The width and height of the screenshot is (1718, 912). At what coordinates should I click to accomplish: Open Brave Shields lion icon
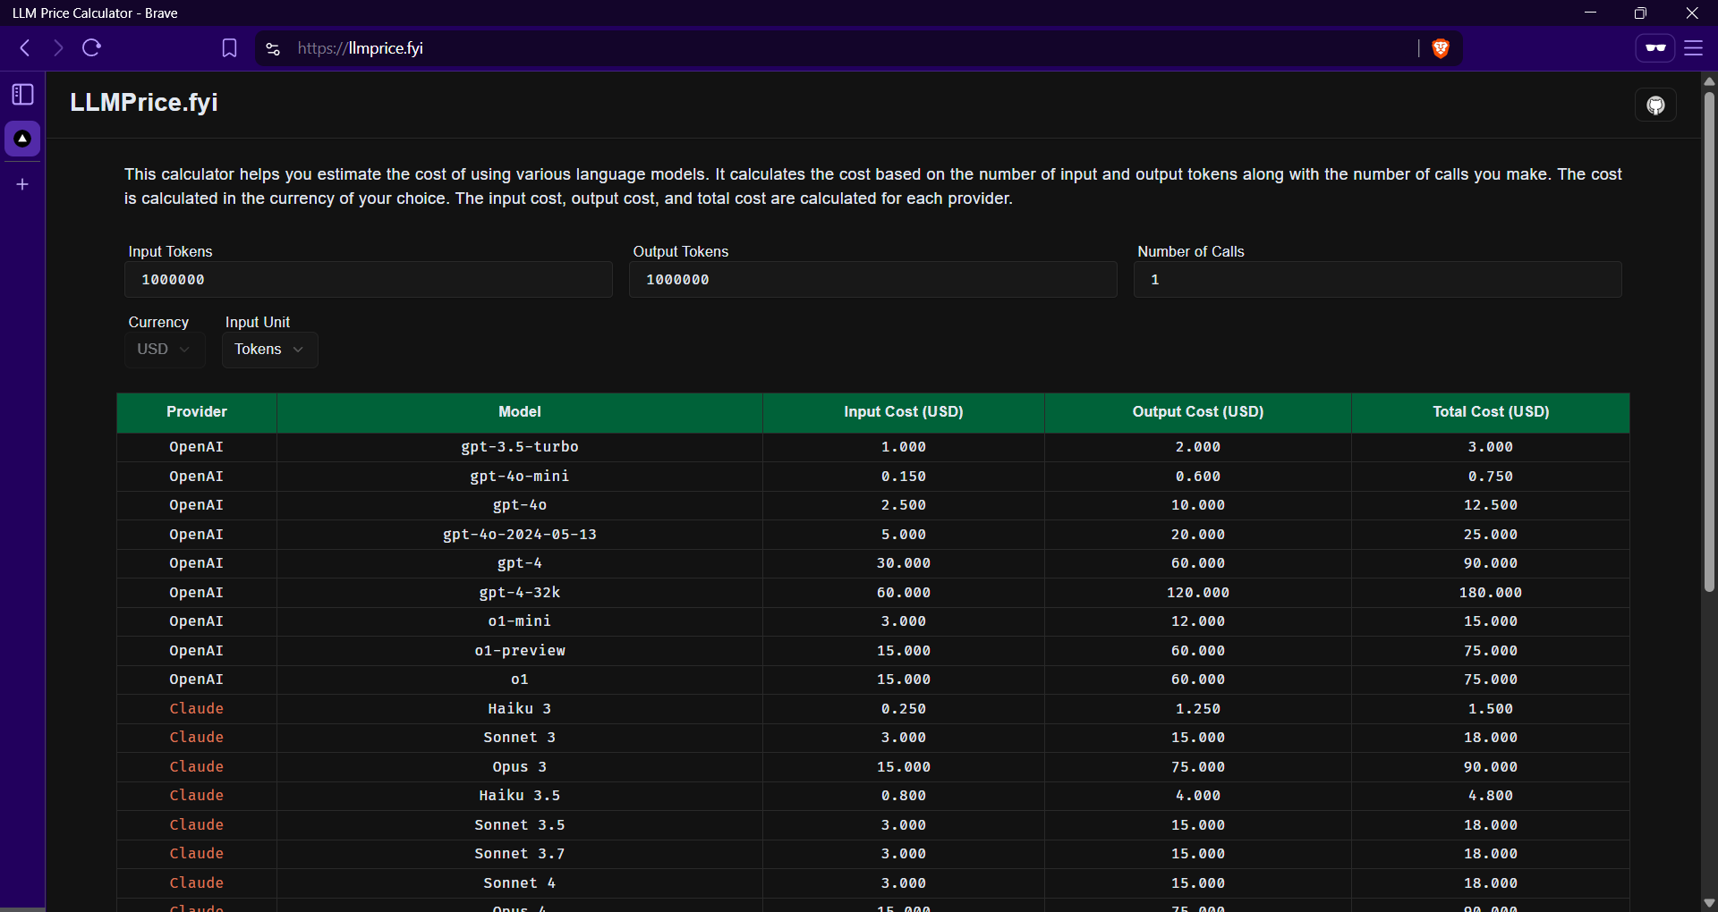click(x=1441, y=48)
